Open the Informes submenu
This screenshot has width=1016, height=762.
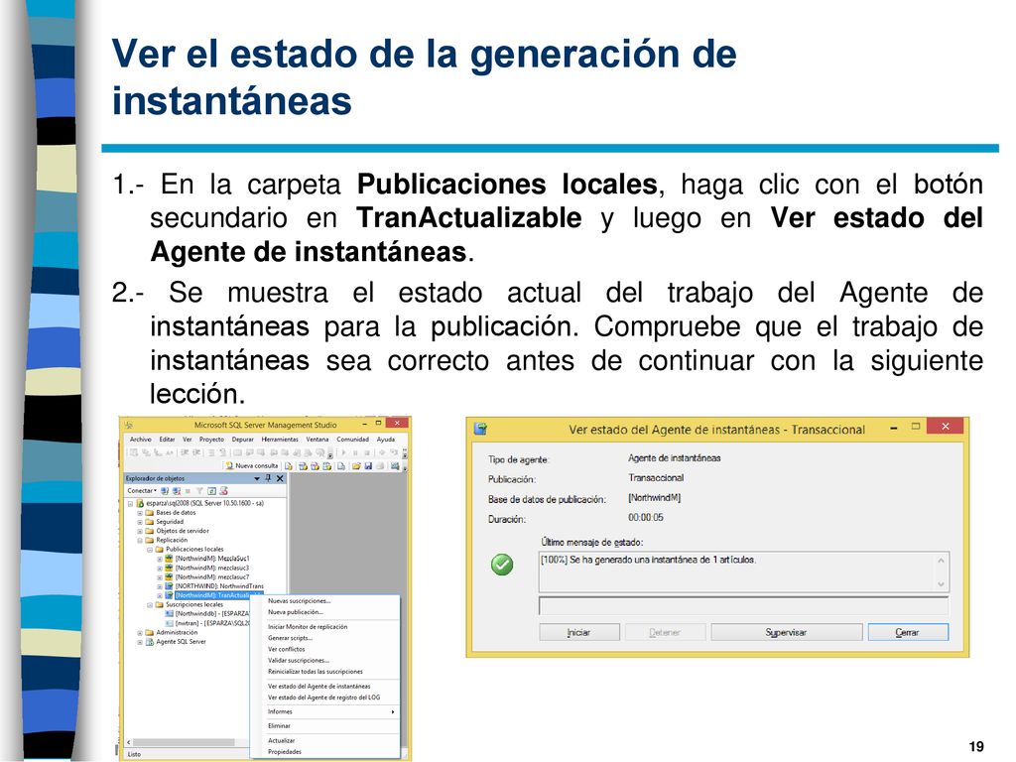[x=325, y=712]
